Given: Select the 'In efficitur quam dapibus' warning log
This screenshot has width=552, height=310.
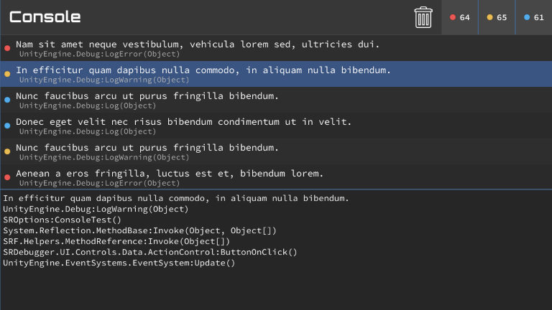Looking at the screenshot, I should [276, 74].
